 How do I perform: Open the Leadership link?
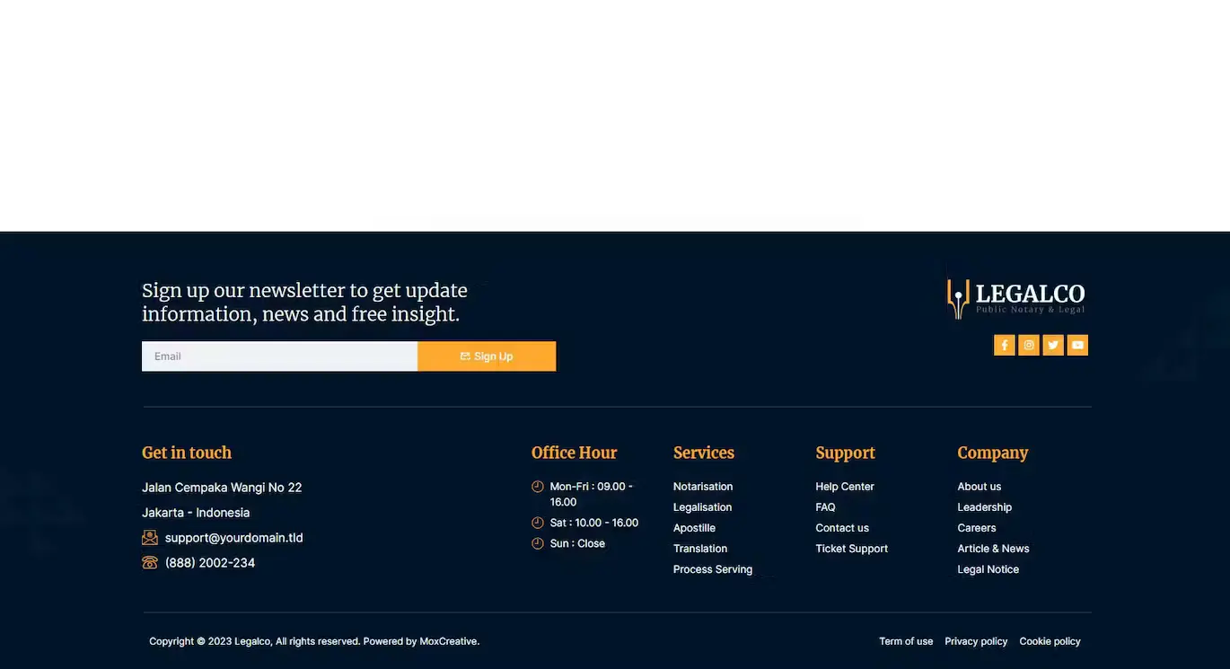click(985, 507)
